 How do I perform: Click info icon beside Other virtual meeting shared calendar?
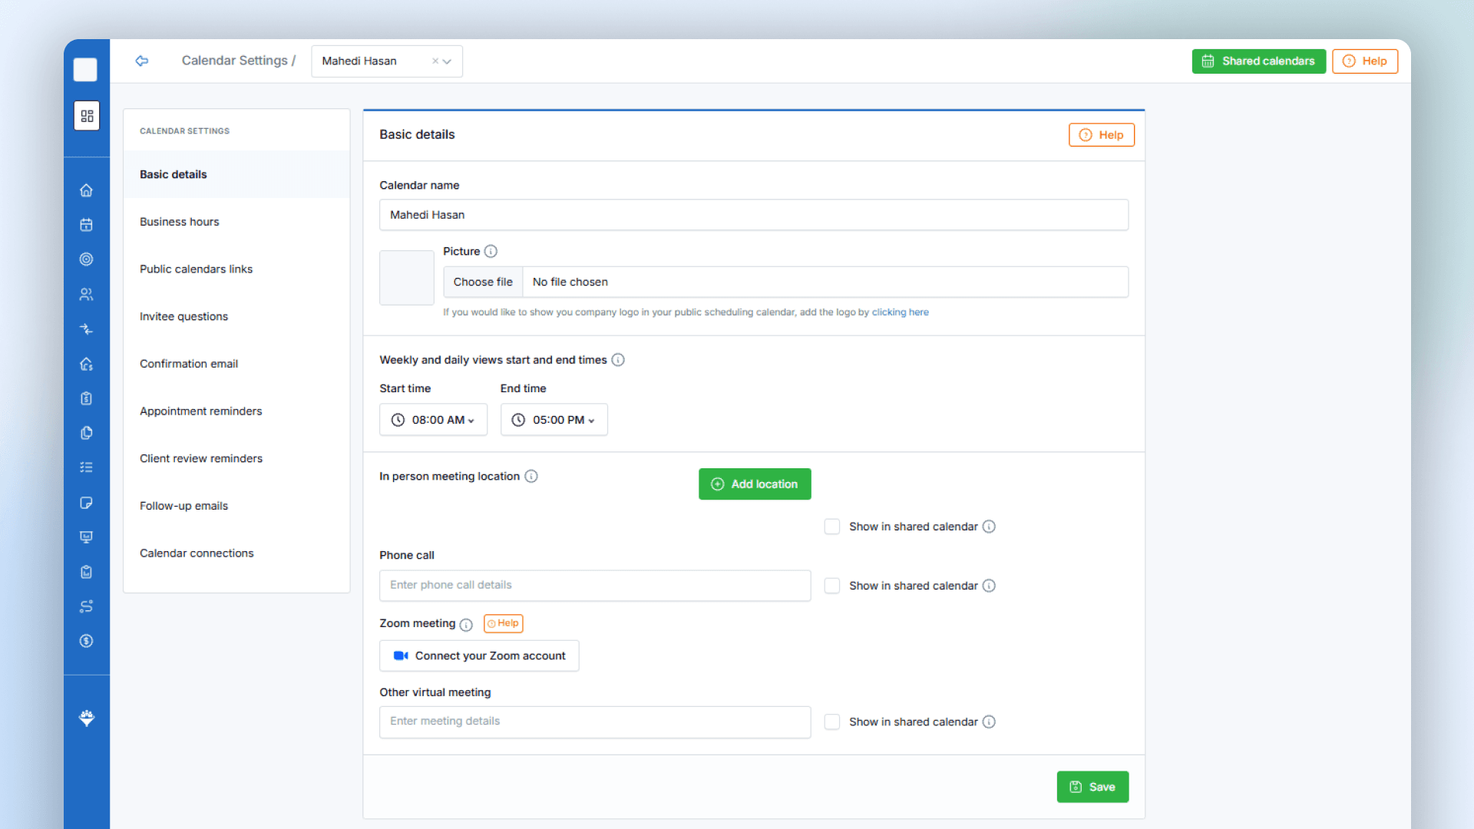point(989,722)
